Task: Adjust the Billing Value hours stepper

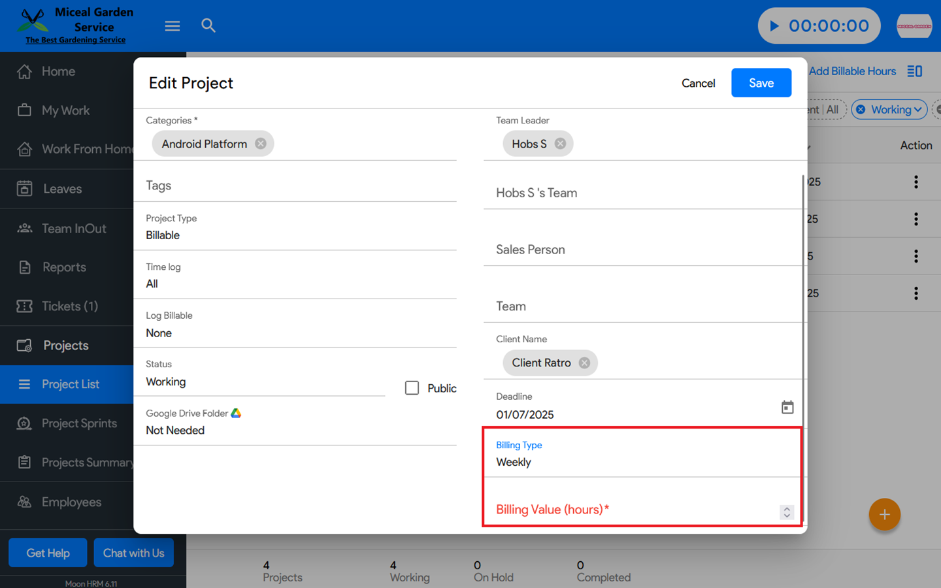Action: [787, 512]
